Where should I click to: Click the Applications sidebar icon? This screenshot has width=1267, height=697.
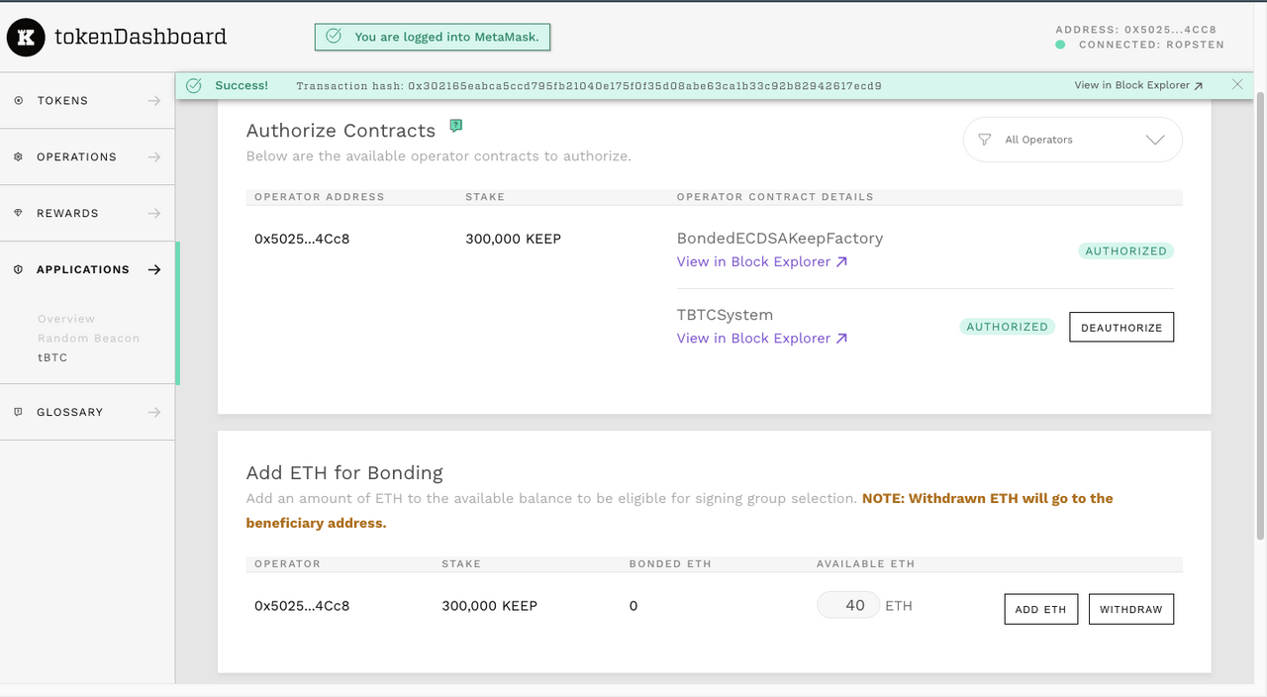click(18, 269)
